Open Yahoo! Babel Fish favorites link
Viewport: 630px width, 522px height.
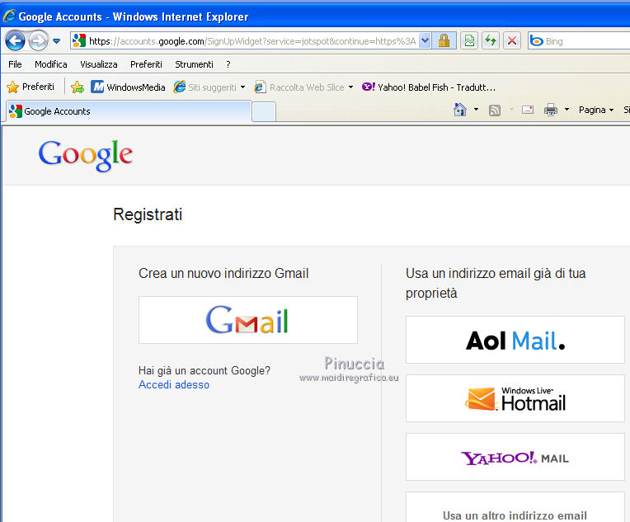click(x=428, y=87)
